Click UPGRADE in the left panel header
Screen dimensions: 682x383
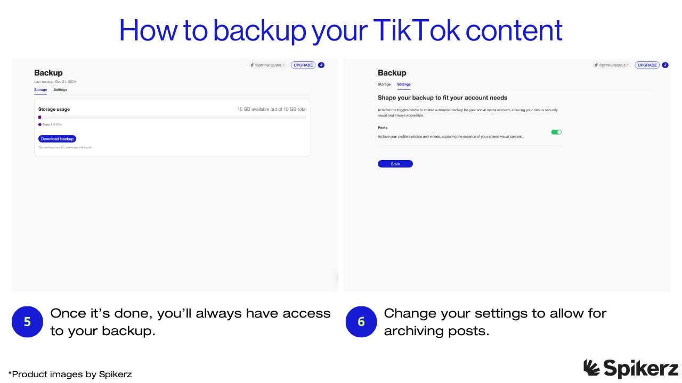tap(303, 65)
